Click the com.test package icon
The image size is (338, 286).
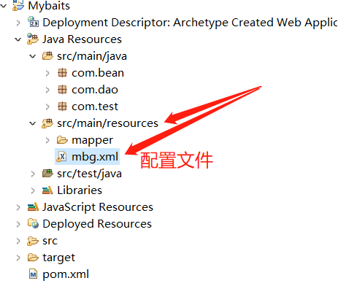(x=62, y=107)
